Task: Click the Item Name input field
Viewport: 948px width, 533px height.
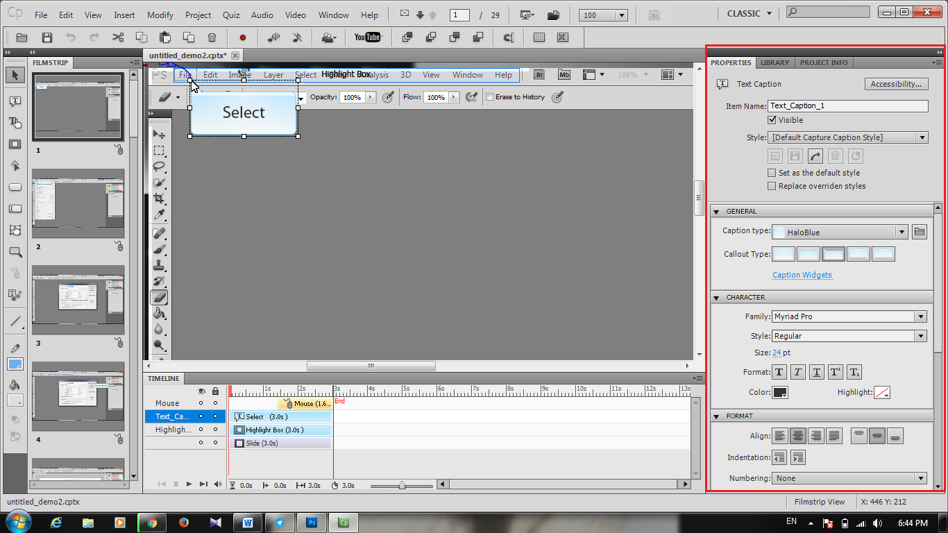Action: pyautogui.click(x=848, y=106)
